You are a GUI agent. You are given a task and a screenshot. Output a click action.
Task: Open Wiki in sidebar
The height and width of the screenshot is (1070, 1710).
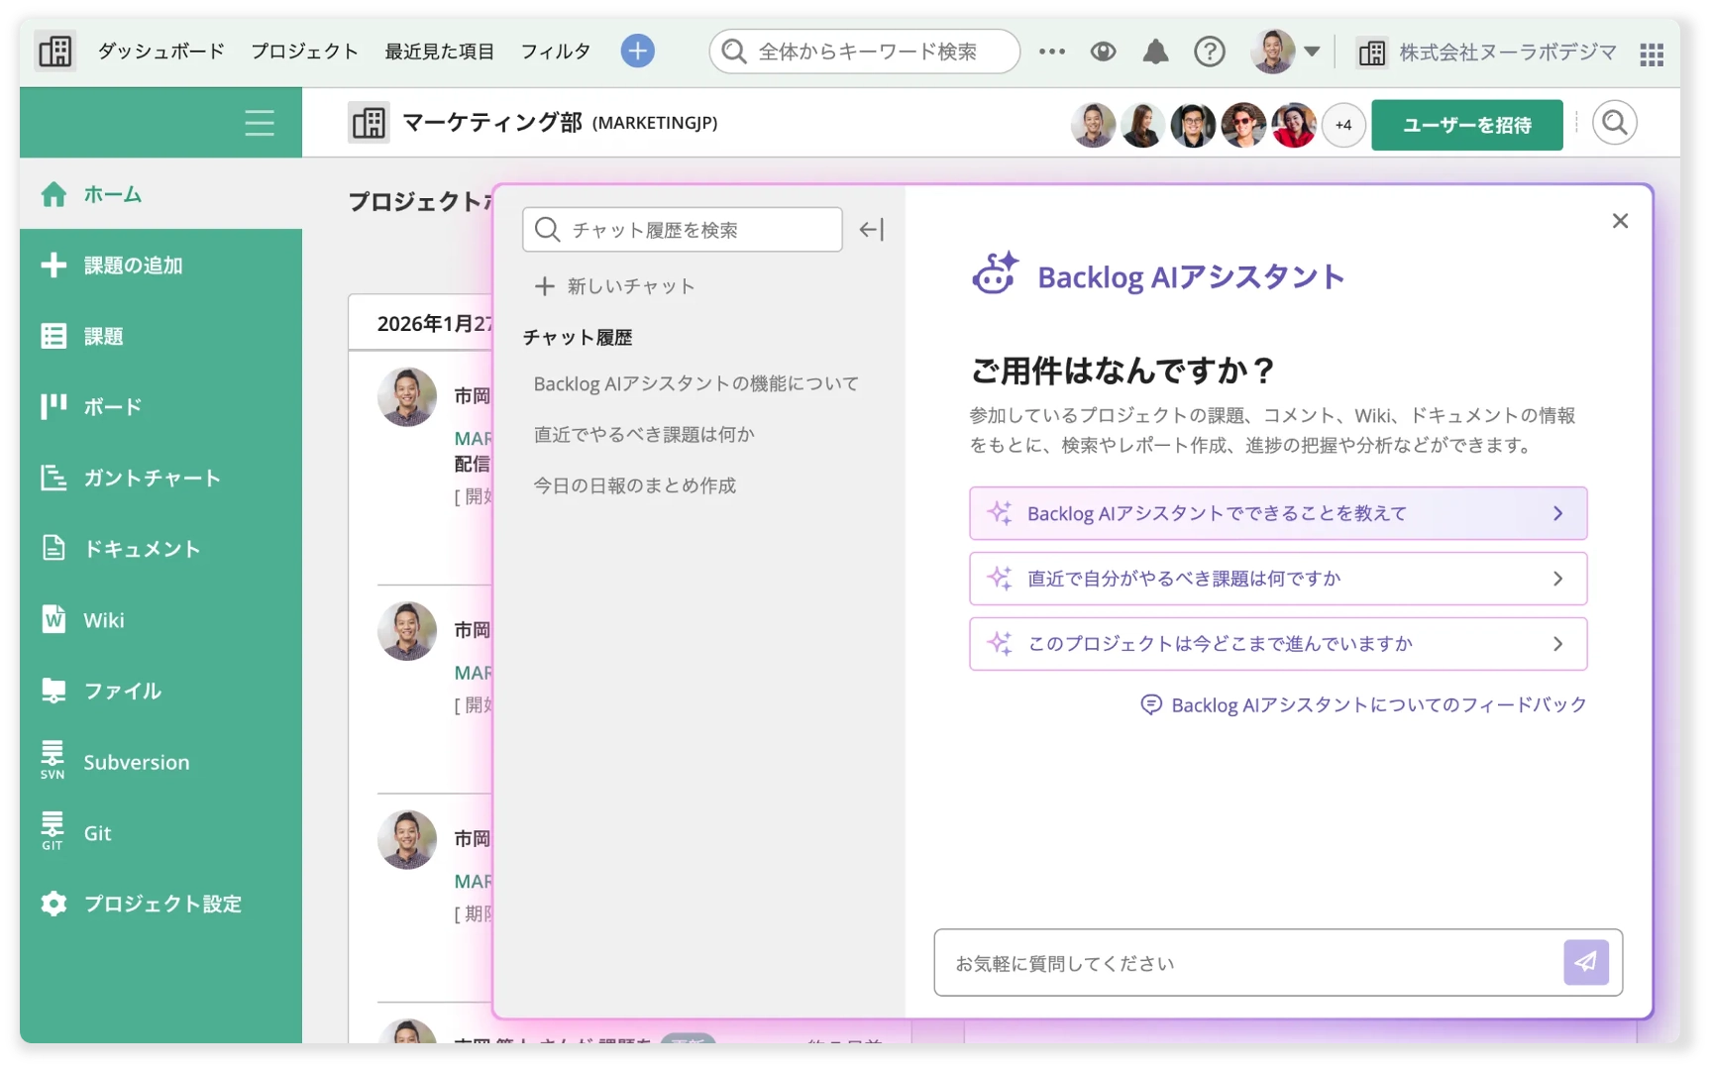coord(160,620)
